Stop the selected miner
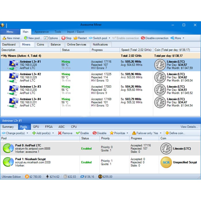Image resolution: width=201 pixels, height=201 pixels. pos(63,38)
